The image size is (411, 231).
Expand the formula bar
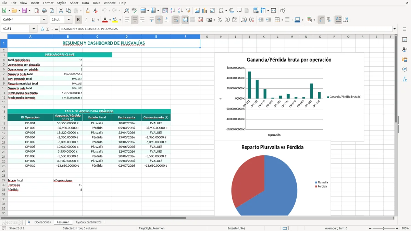pyautogui.click(x=395, y=29)
